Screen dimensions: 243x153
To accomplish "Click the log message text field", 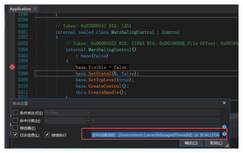I will [155, 135].
